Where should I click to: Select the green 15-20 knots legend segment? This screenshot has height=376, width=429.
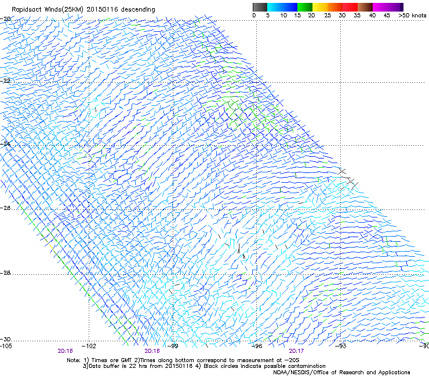[x=305, y=7]
